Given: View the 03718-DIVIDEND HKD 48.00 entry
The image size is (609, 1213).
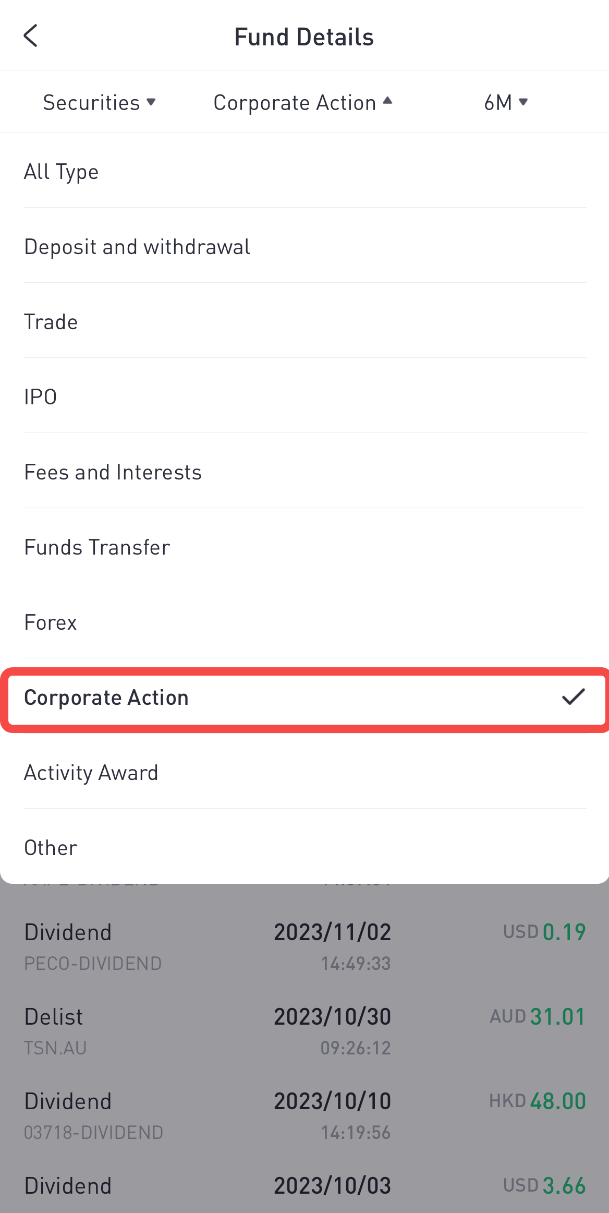Looking at the screenshot, I should click(x=305, y=1115).
